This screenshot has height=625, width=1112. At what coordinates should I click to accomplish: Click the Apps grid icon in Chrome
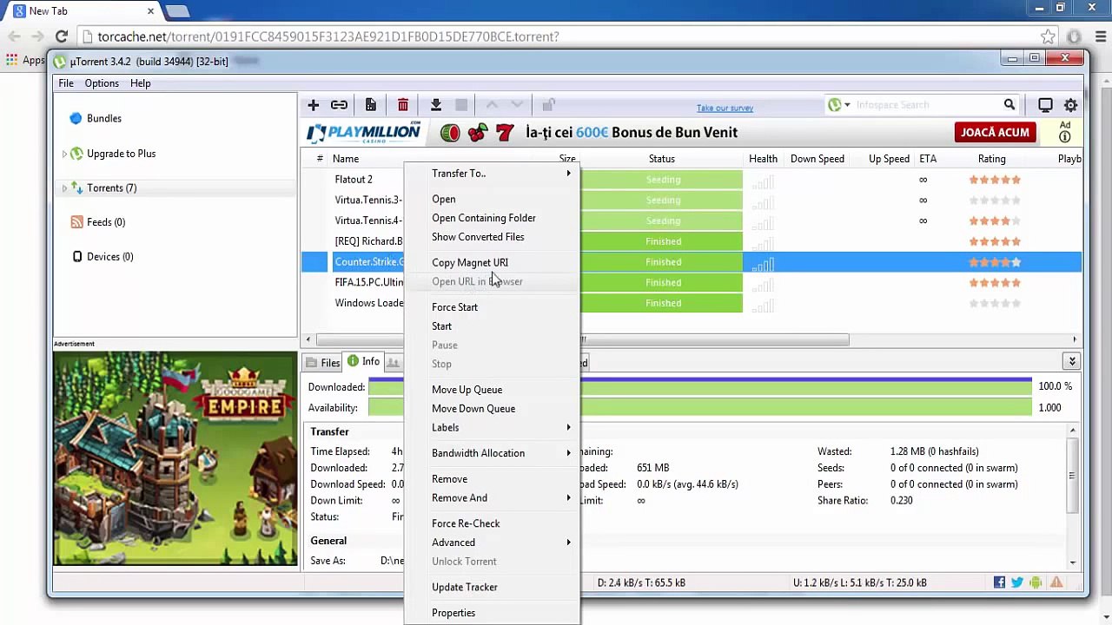point(11,60)
